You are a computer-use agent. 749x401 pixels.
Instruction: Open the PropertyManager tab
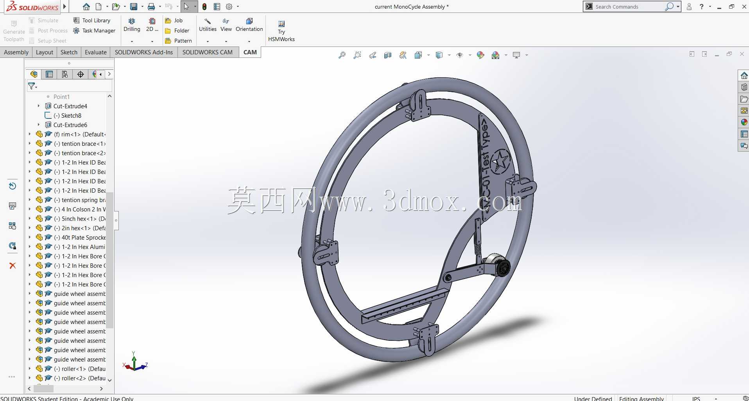point(49,74)
